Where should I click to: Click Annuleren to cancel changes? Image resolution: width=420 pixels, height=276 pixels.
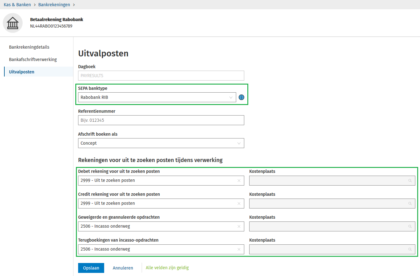click(123, 268)
